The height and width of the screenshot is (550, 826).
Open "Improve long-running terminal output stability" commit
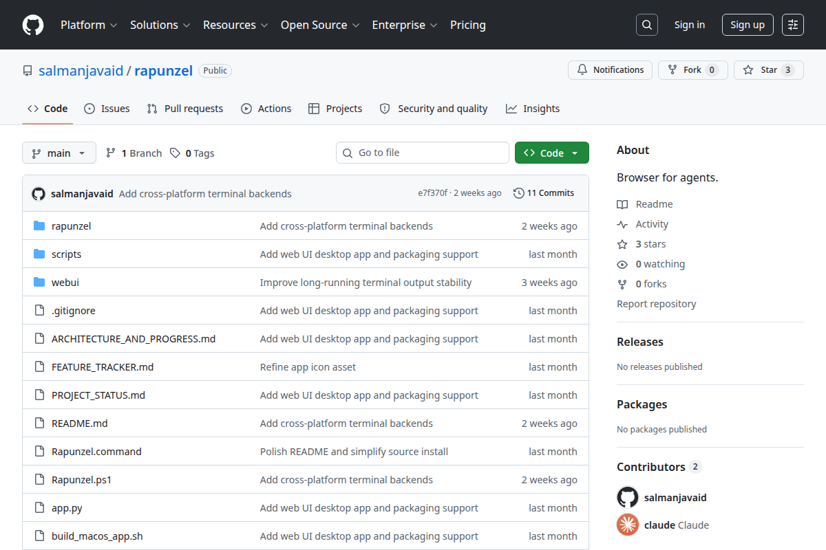pos(366,283)
